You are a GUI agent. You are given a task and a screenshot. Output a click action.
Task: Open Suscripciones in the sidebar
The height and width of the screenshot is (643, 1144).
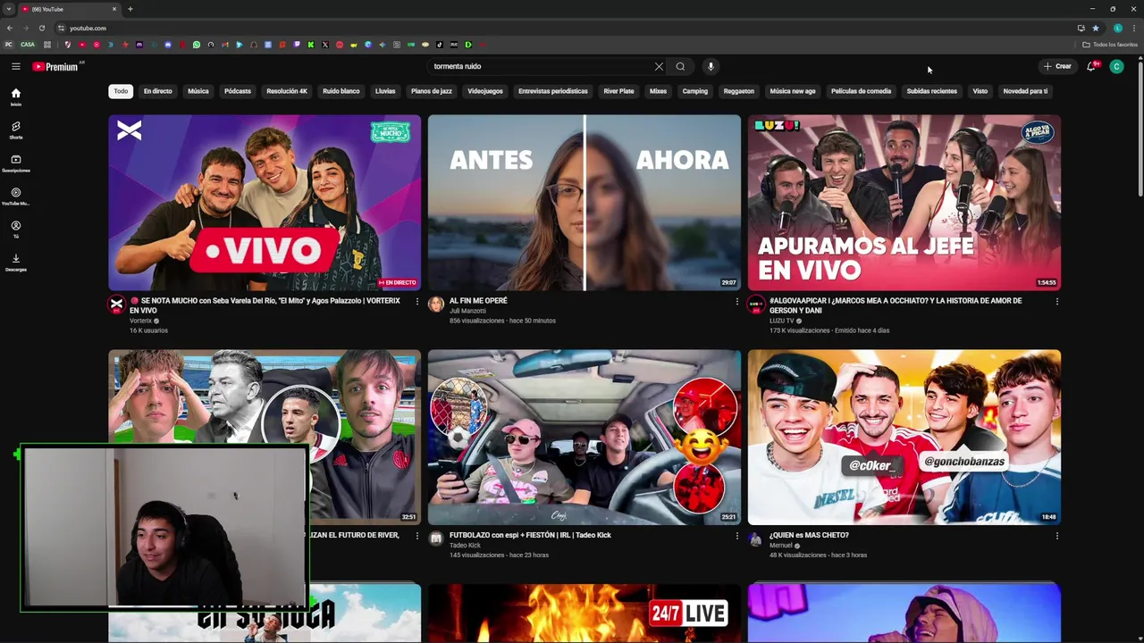point(15,163)
